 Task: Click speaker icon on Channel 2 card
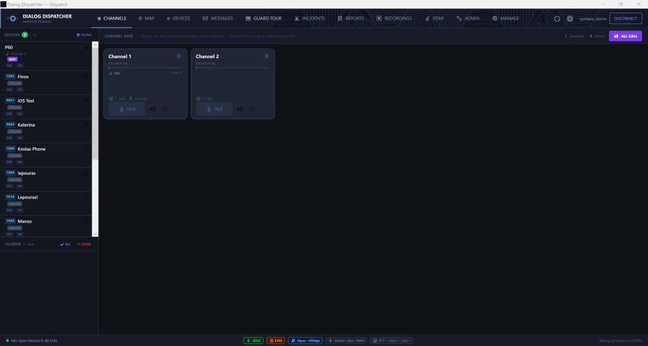(240, 109)
